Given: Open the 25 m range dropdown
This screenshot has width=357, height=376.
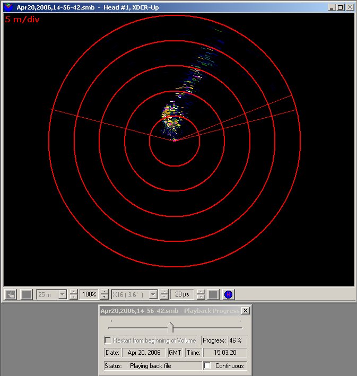Looking at the screenshot, I should pyautogui.click(x=63, y=294).
